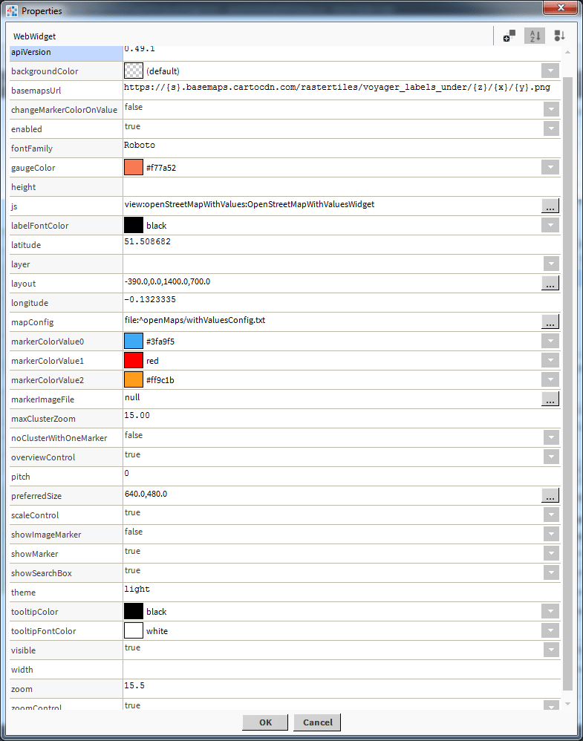Click the labelFontColor black swatch
This screenshot has width=583, height=741.
134,226
